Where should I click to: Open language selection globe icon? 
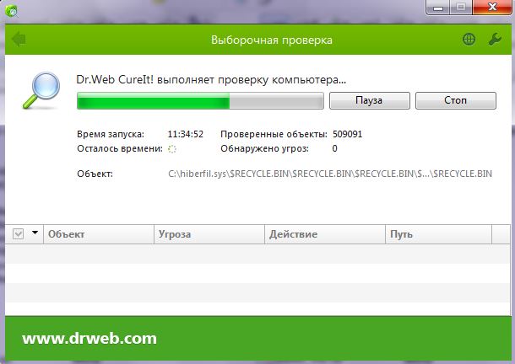469,40
